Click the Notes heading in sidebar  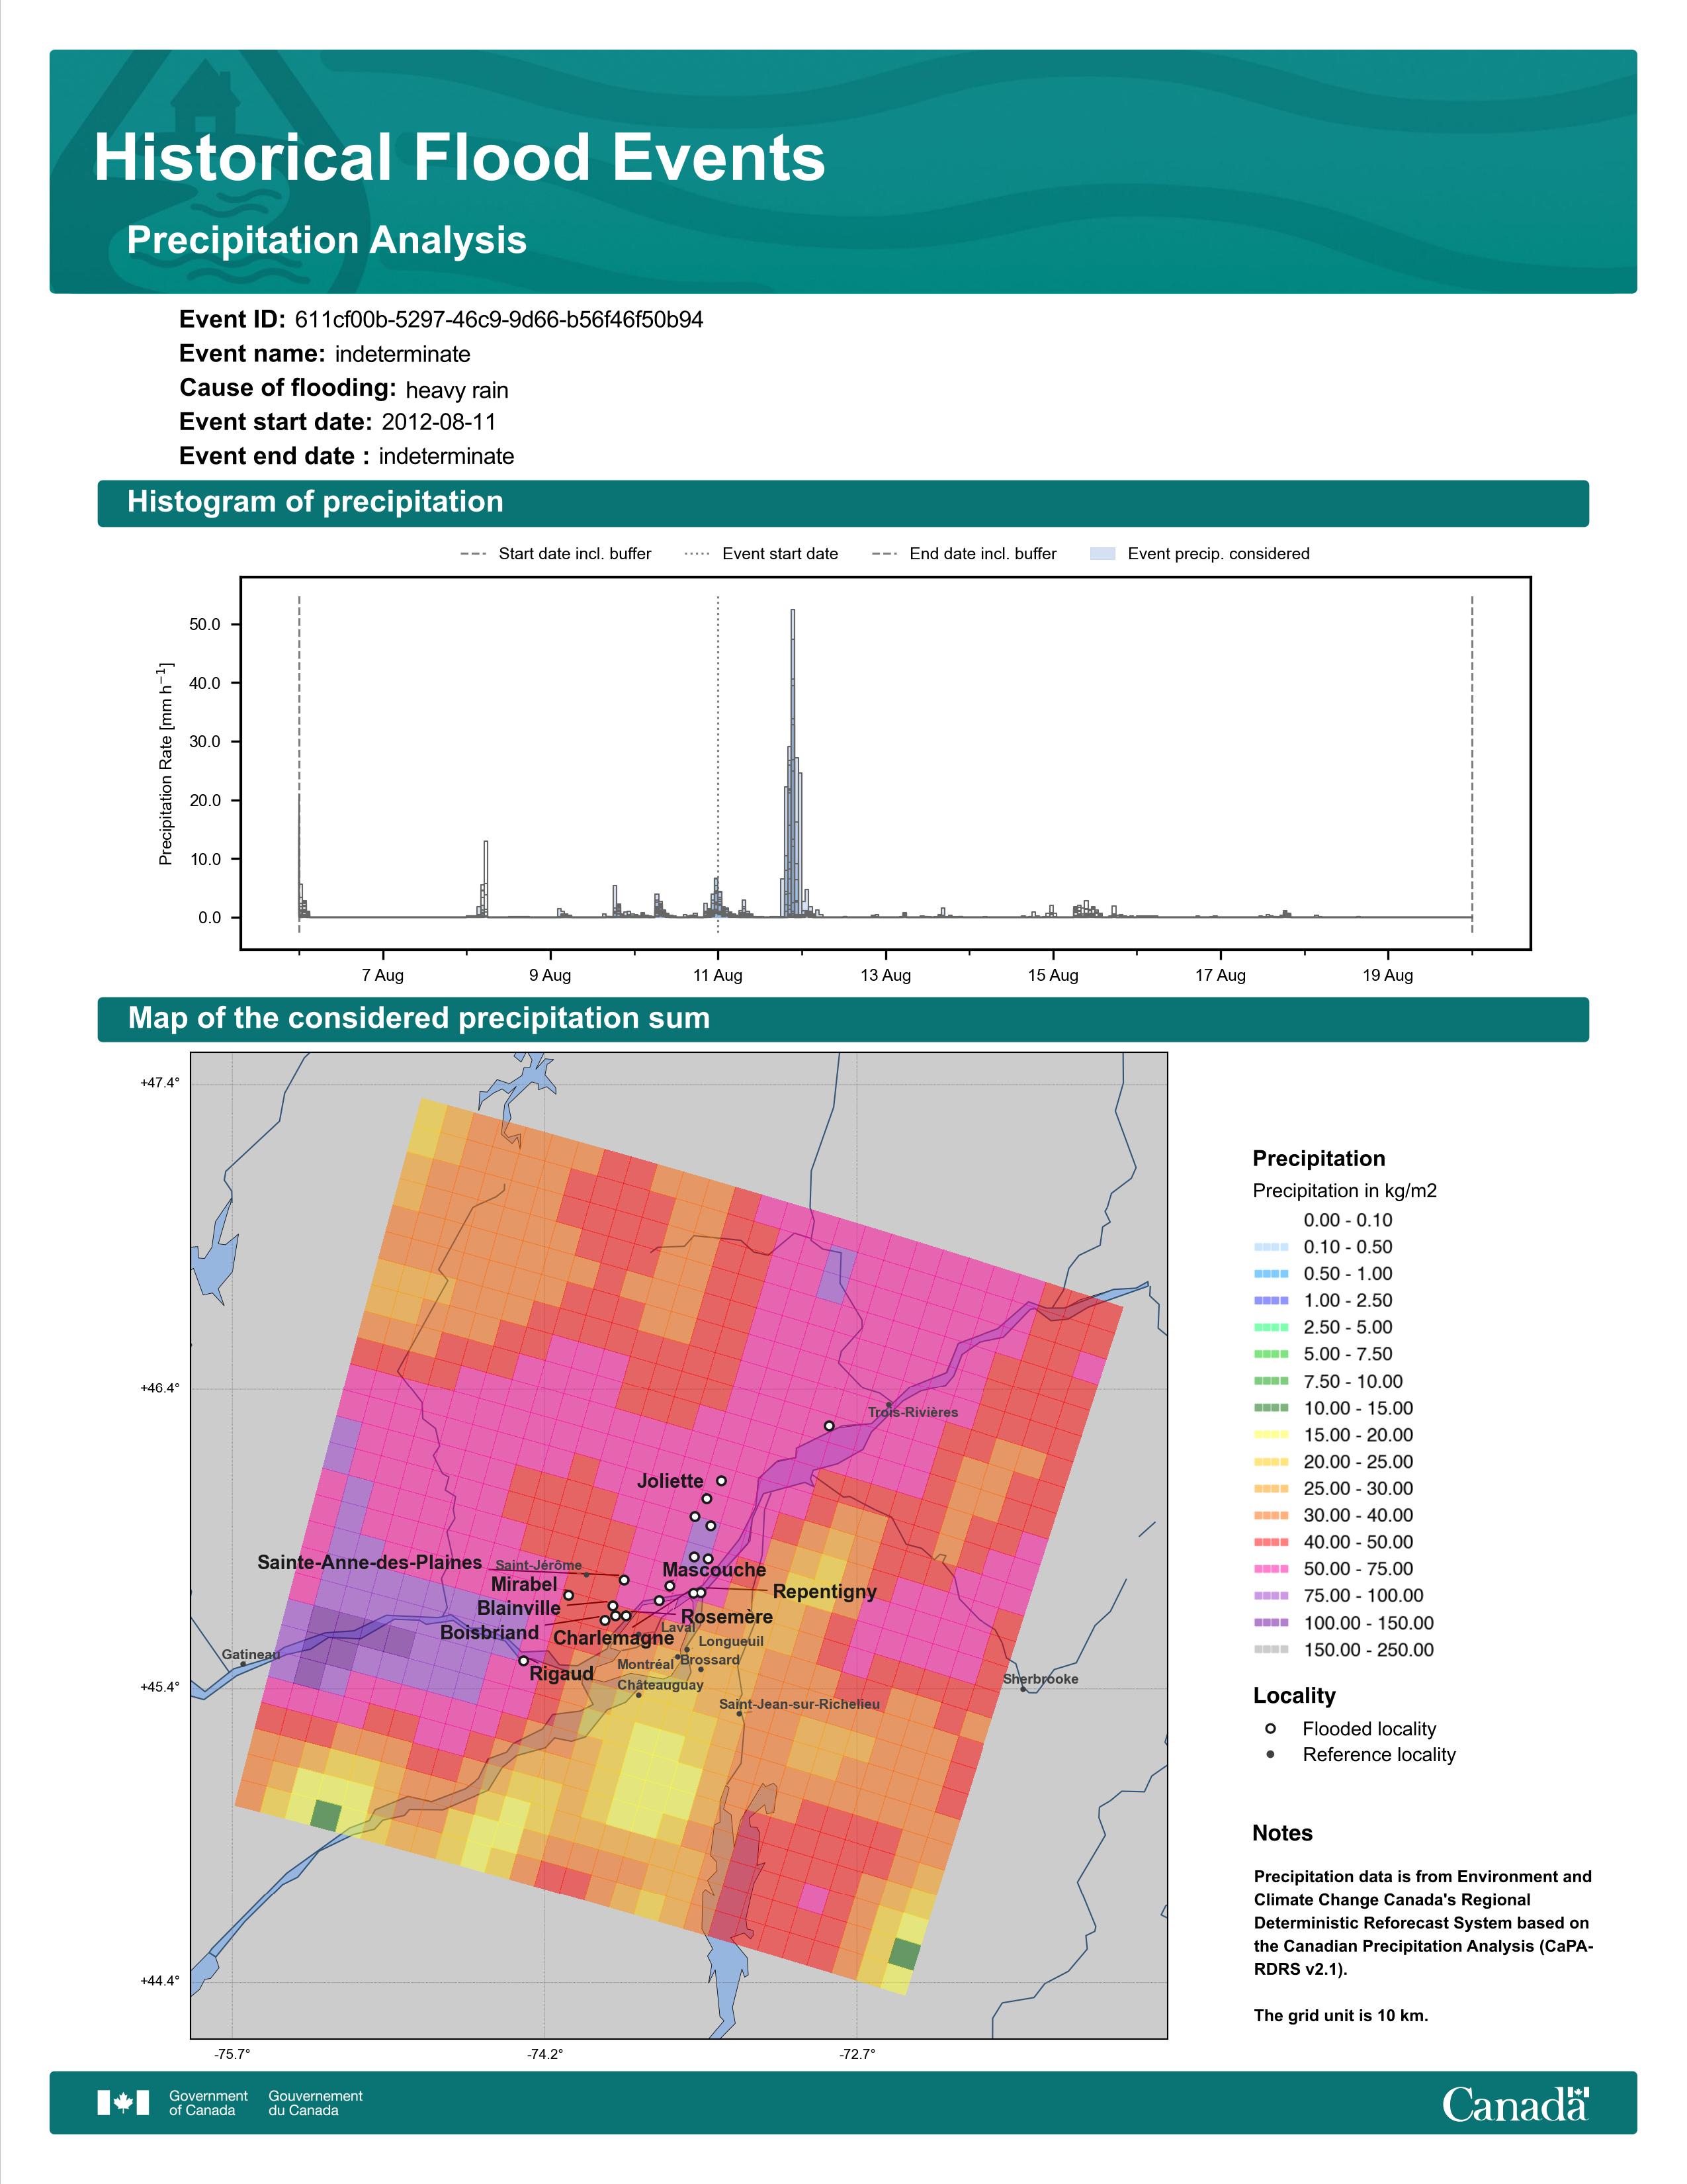point(1282,1834)
